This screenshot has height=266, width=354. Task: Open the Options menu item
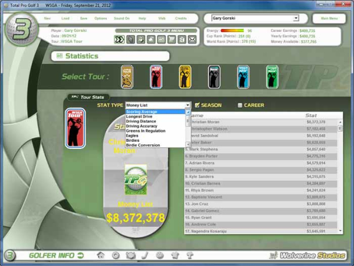pos(101,18)
